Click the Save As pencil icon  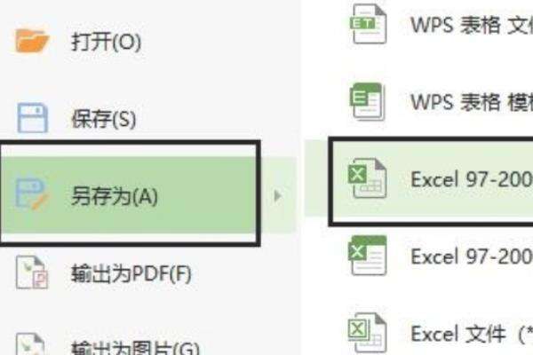point(32,194)
